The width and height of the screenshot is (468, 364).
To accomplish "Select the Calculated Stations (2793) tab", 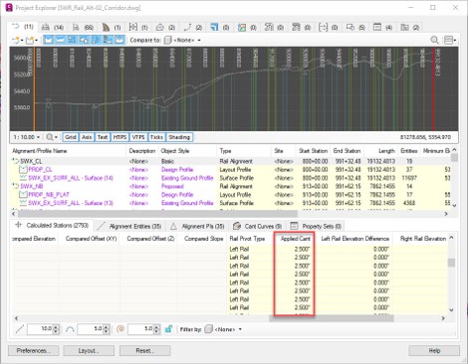I will point(52,226).
